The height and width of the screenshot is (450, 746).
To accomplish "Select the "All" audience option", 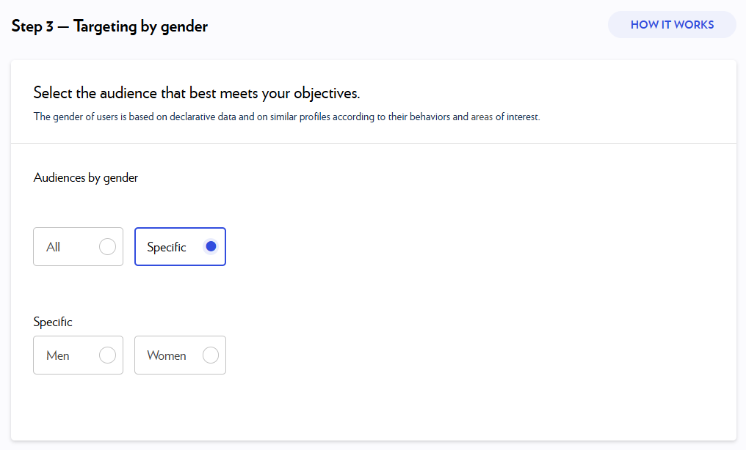I will tap(78, 246).
